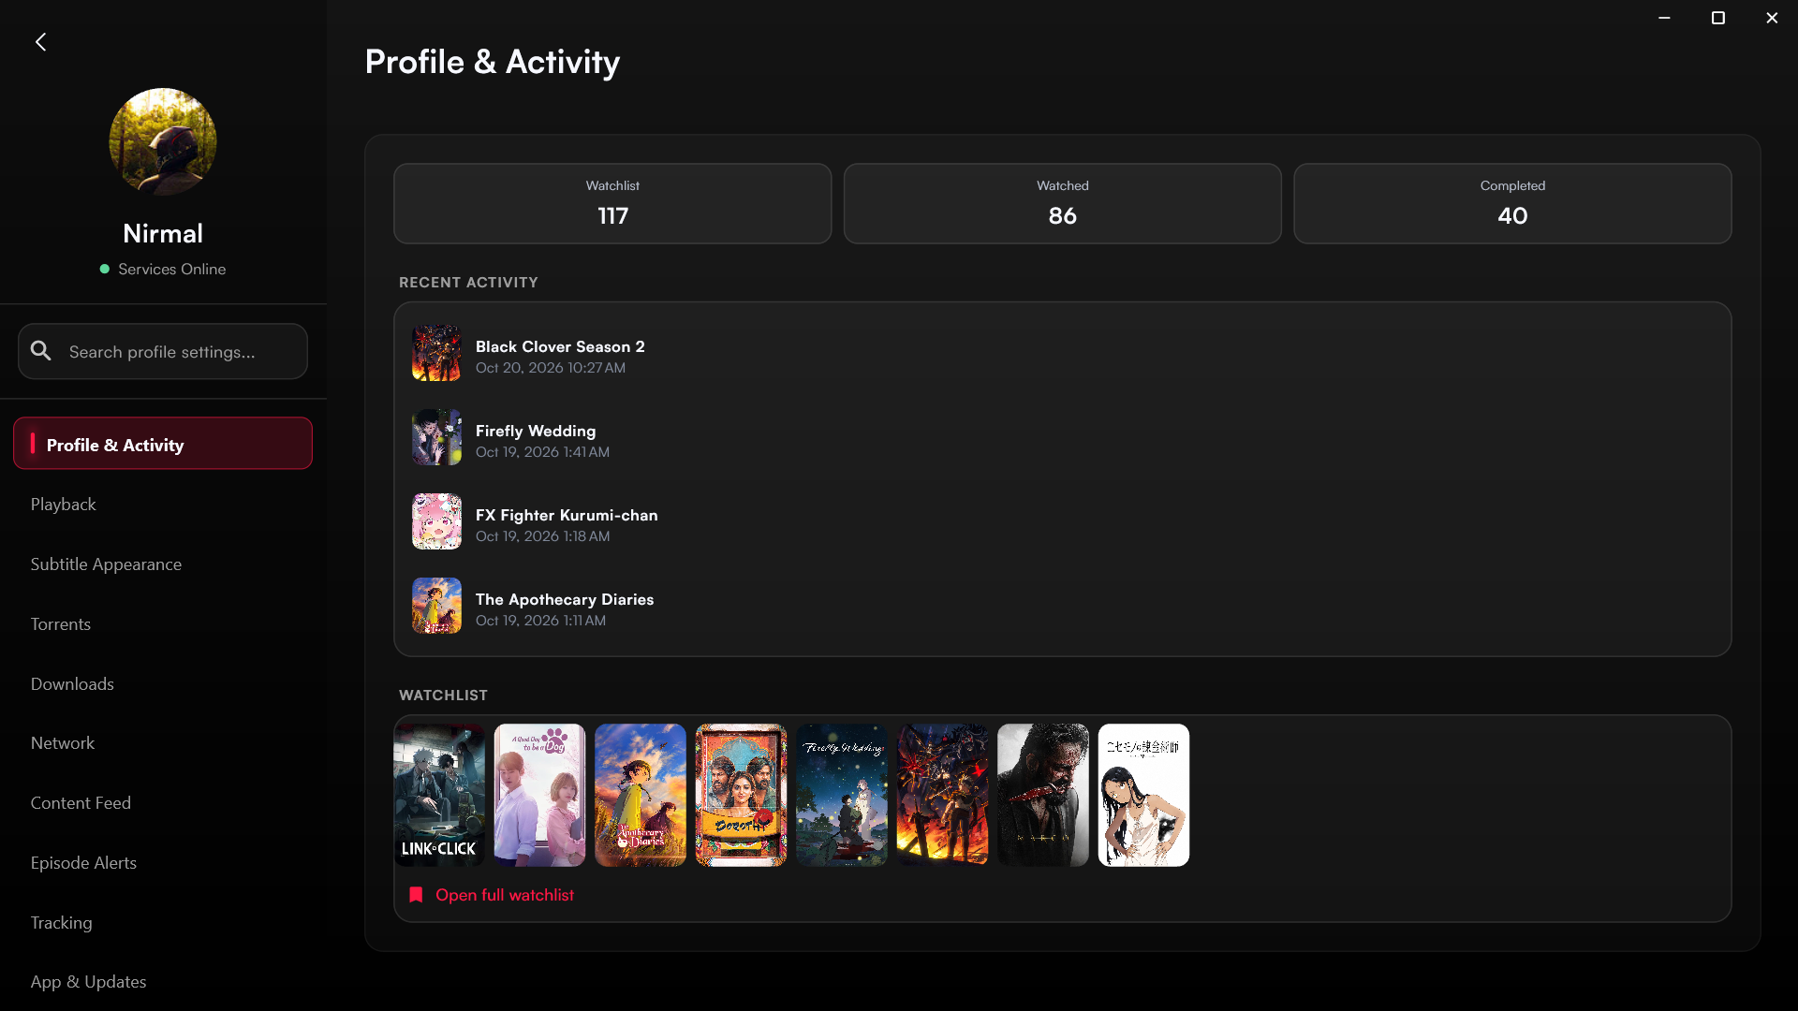The height and width of the screenshot is (1011, 1798).
Task: Select the bearded man watchlist poster
Action: pyautogui.click(x=1043, y=795)
